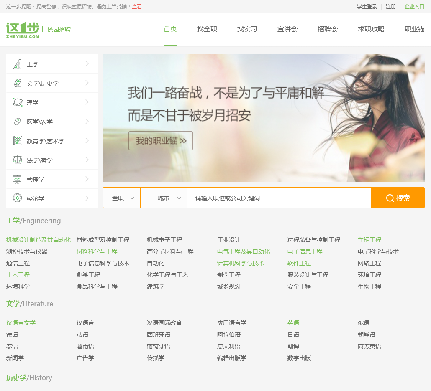Open 生物工程 major

369,287
